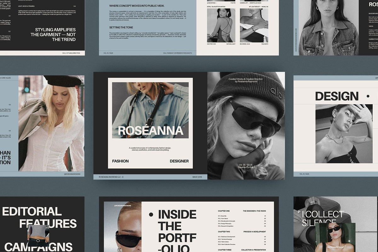Click '@ROSÉANNARAYMOND' footer under beret photo
This screenshot has width=378, height=252.
click(x=72, y=174)
